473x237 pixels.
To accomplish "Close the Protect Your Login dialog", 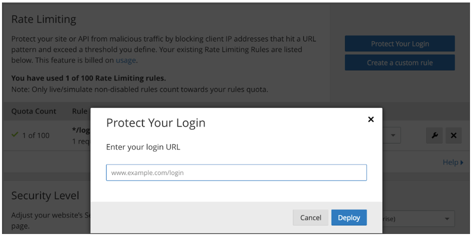I will click(370, 119).
